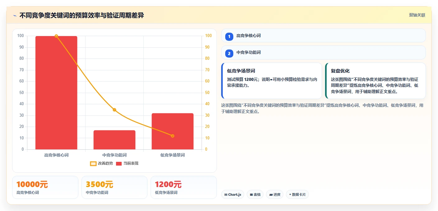The height and width of the screenshot is (211, 438).
Task: Click the lightning icon beside the title
Action: 15,16
